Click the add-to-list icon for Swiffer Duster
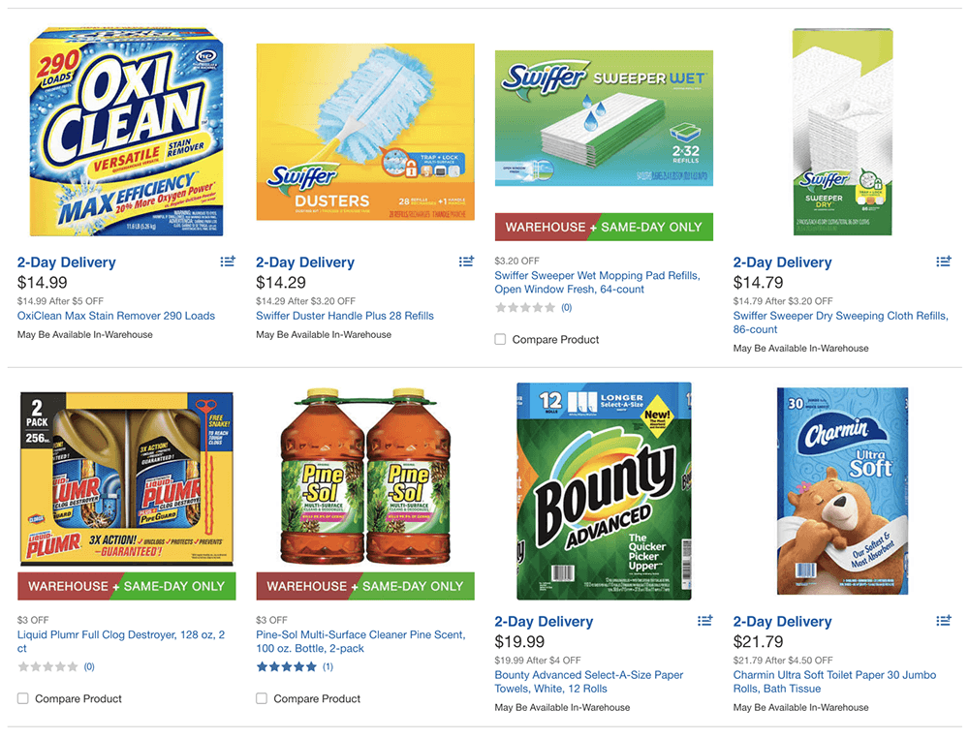 (466, 262)
